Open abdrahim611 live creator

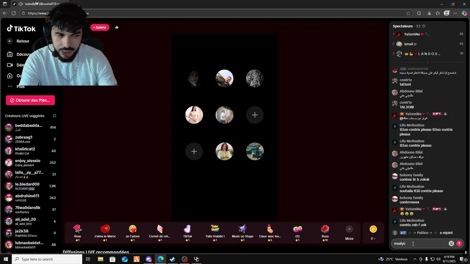click(x=30, y=198)
